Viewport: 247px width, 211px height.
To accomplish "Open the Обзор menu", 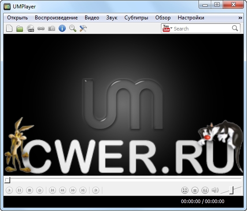I will pos(163,18).
